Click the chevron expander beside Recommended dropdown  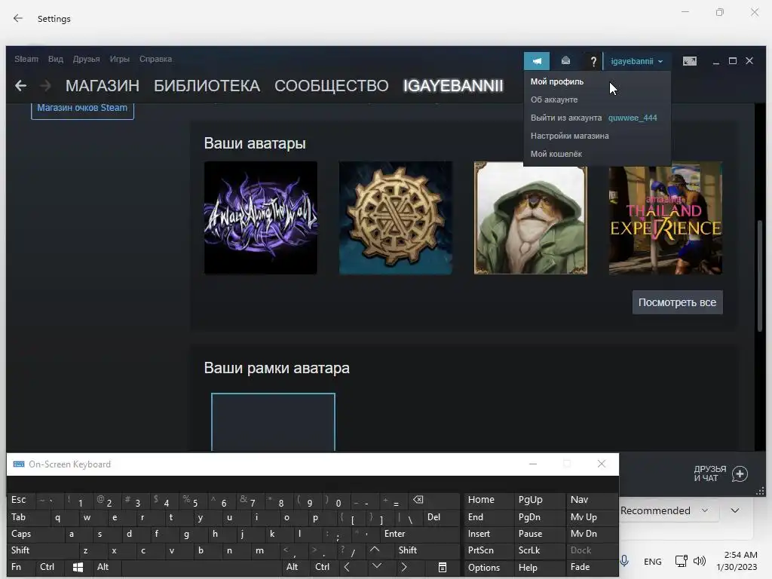click(x=735, y=510)
